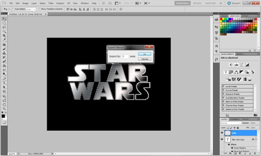Cancel the Expand Selection dialog
This screenshot has height=156, width=261.
coord(145,59)
